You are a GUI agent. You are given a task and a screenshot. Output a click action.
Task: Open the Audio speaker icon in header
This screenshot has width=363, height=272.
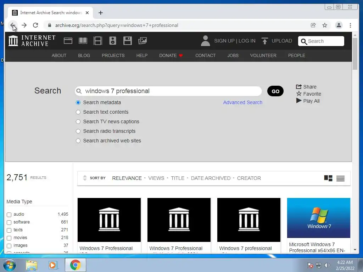[x=112, y=41]
